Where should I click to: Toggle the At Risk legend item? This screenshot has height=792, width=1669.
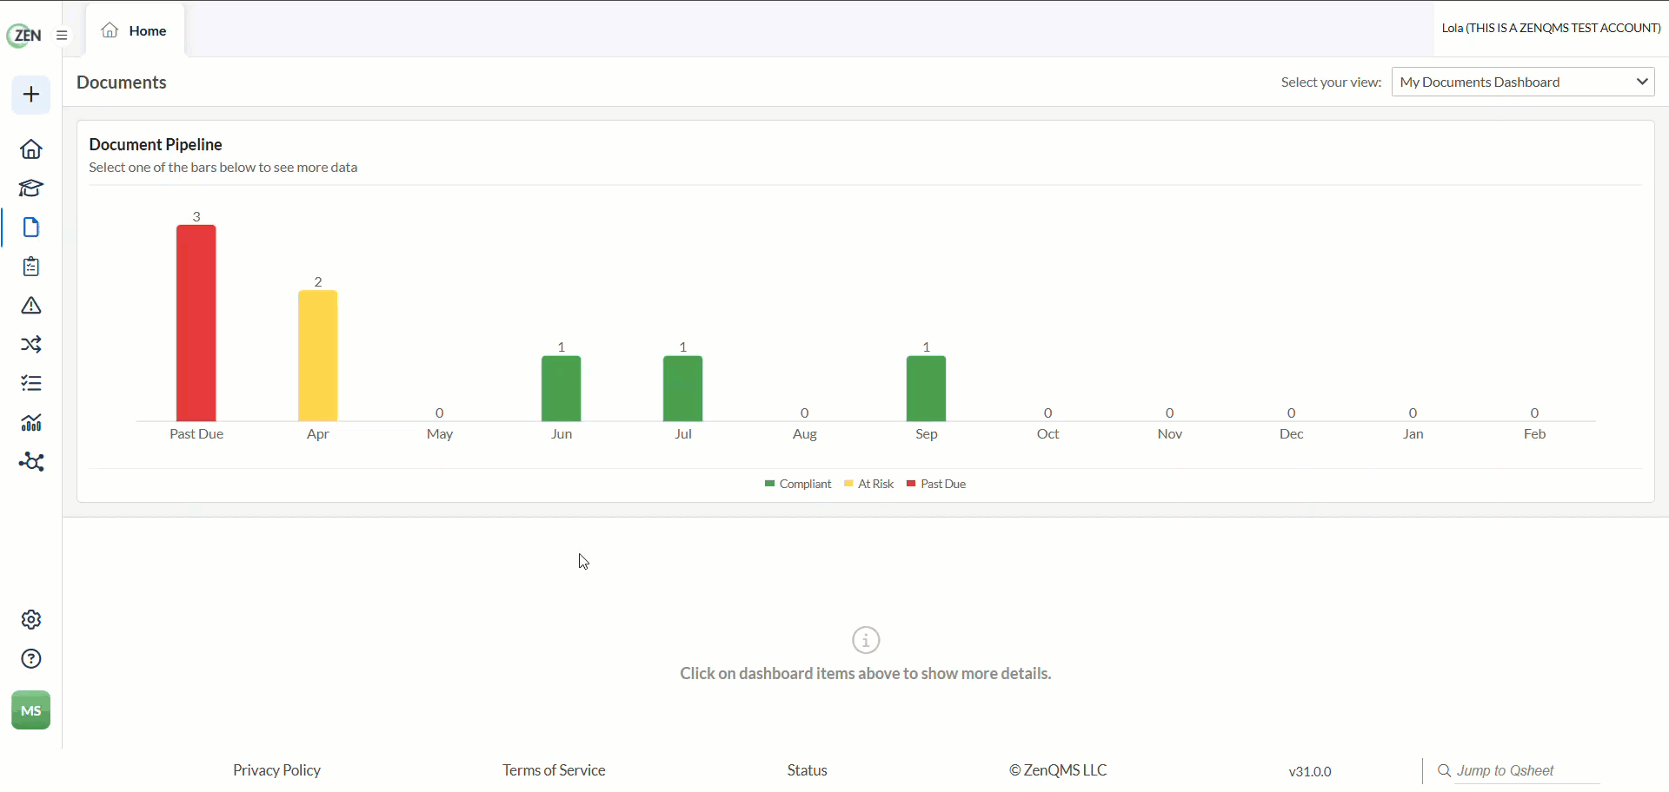(868, 485)
